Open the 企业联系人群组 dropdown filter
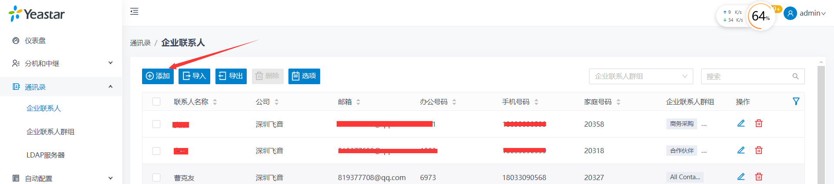 (641, 76)
